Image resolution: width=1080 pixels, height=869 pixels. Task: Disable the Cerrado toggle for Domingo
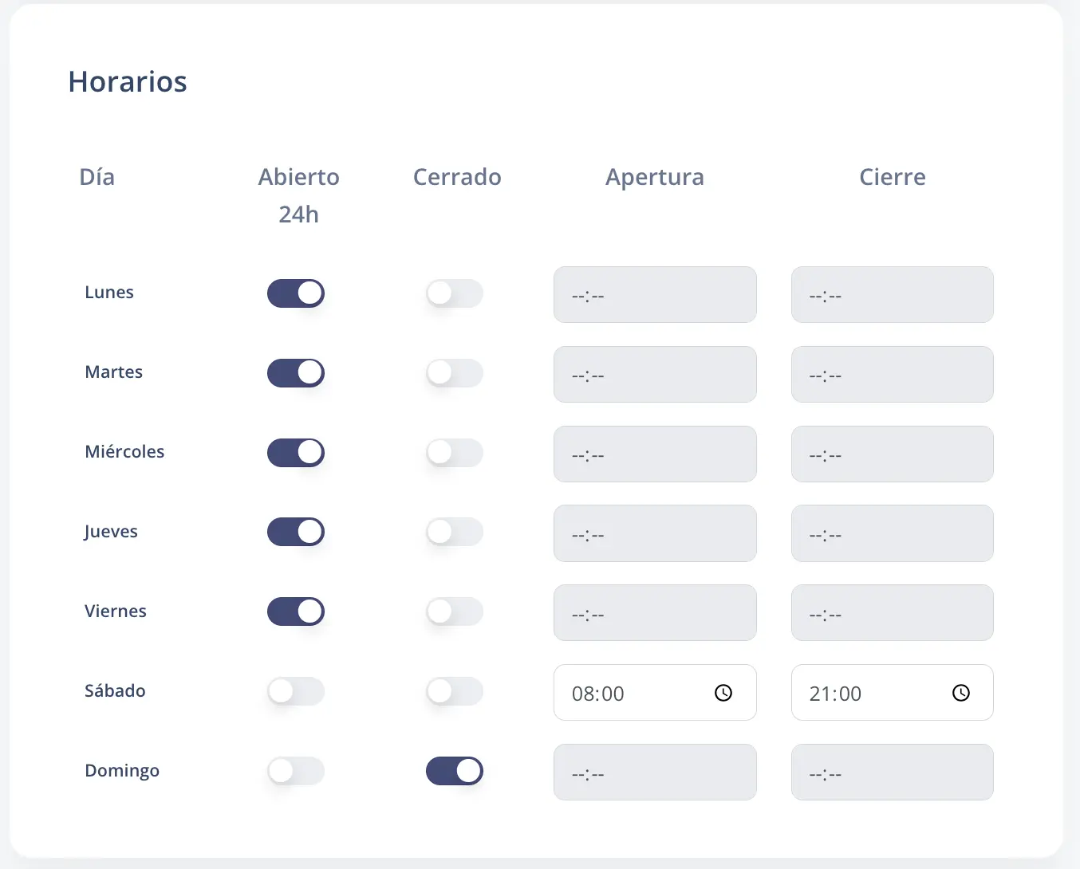point(455,771)
